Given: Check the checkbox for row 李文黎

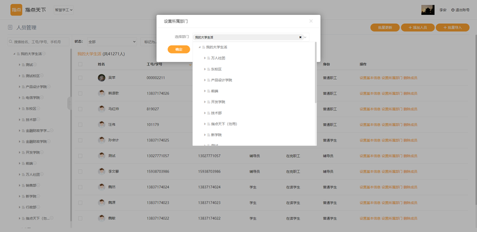Looking at the screenshot, I should [x=80, y=171].
